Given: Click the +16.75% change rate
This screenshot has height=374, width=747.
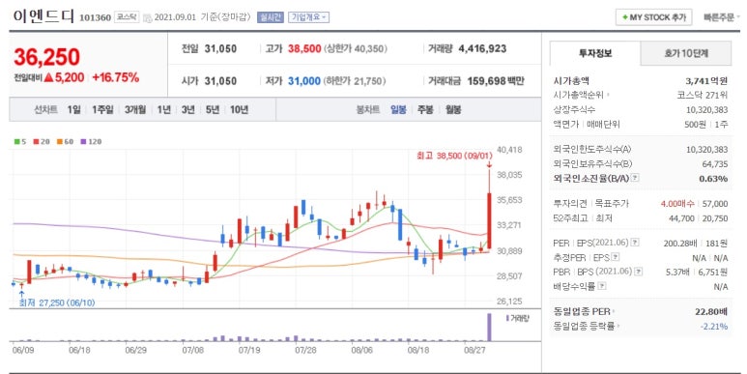Looking at the screenshot, I should click(116, 77).
